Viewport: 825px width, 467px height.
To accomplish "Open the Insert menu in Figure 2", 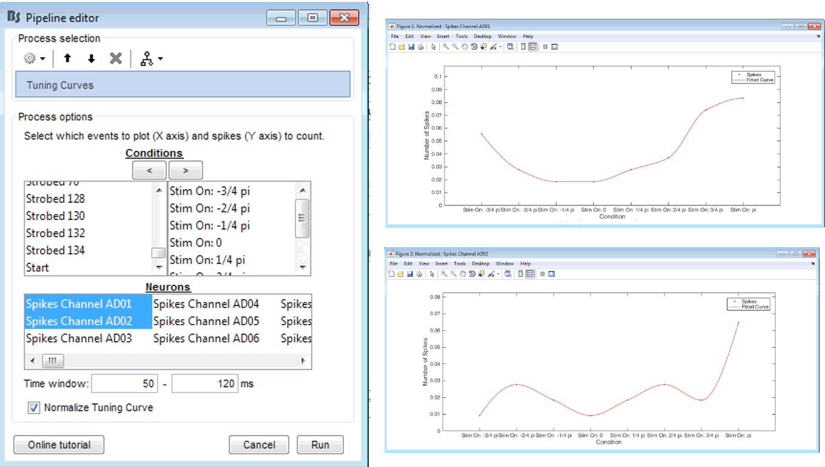I will pos(442,263).
